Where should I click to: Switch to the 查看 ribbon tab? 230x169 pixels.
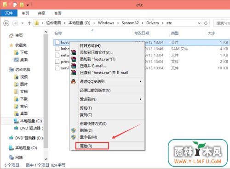click(x=58, y=13)
